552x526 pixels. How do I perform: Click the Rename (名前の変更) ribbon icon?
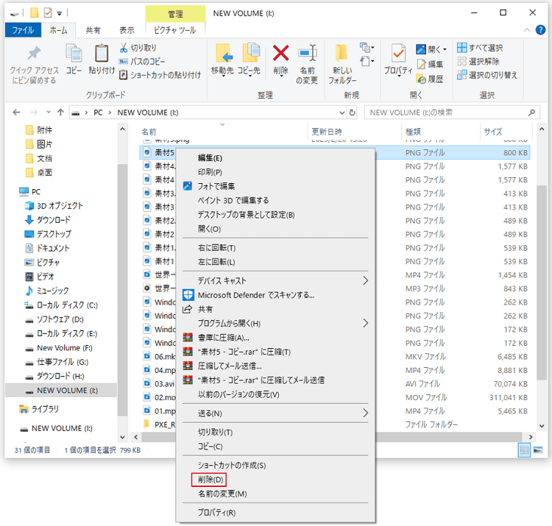(308, 53)
